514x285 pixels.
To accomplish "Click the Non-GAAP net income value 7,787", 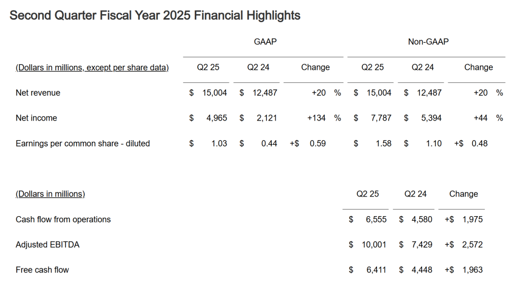I will [x=380, y=118].
